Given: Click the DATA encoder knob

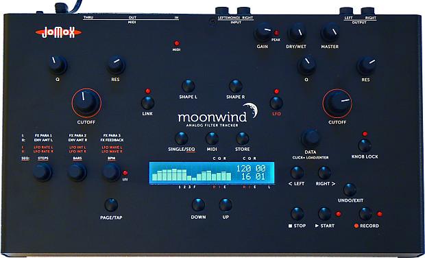Looking at the screenshot, I should tap(311, 139).
